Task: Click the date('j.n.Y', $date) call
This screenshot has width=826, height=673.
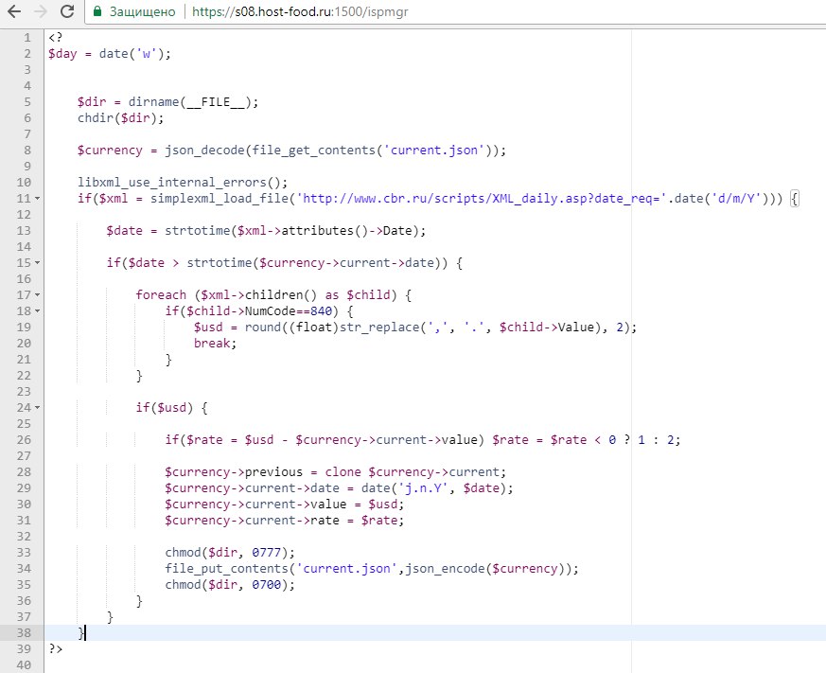Action: pos(433,488)
